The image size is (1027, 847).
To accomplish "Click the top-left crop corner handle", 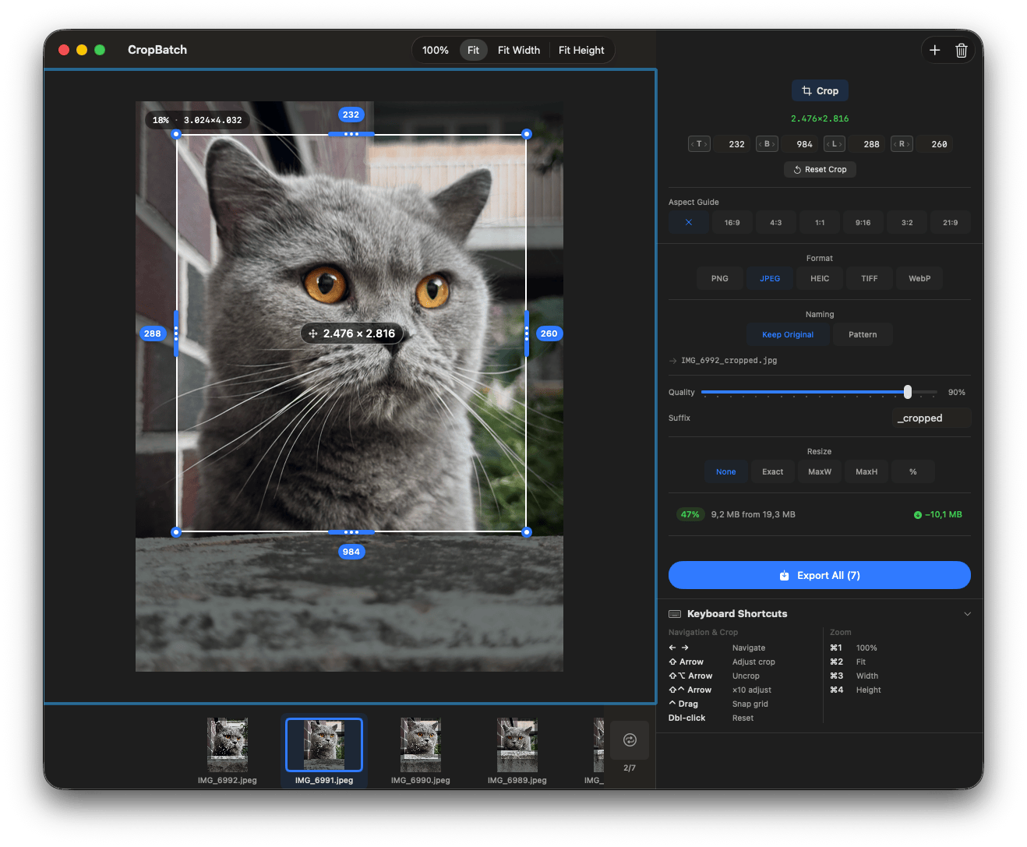I will tap(176, 134).
